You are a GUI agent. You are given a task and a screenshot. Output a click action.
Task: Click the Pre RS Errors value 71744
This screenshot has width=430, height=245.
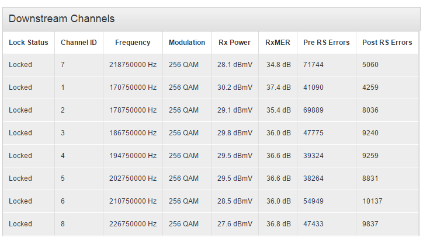click(x=313, y=65)
